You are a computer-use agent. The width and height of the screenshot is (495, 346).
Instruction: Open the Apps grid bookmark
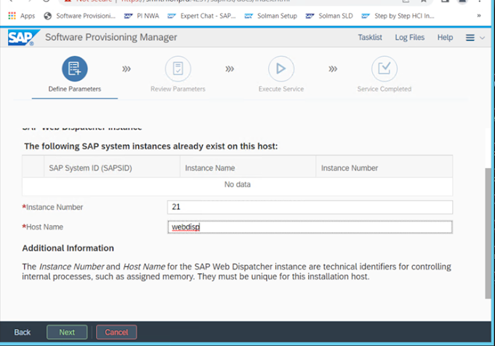[x=22, y=16]
